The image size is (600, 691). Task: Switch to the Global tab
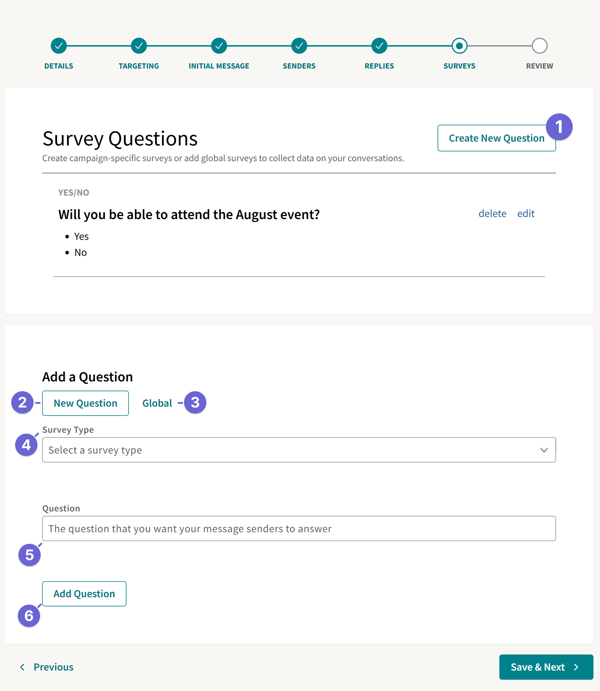tap(157, 403)
